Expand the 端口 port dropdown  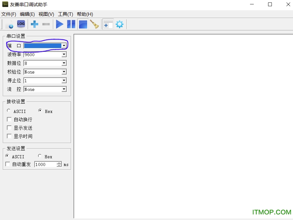click(x=64, y=46)
